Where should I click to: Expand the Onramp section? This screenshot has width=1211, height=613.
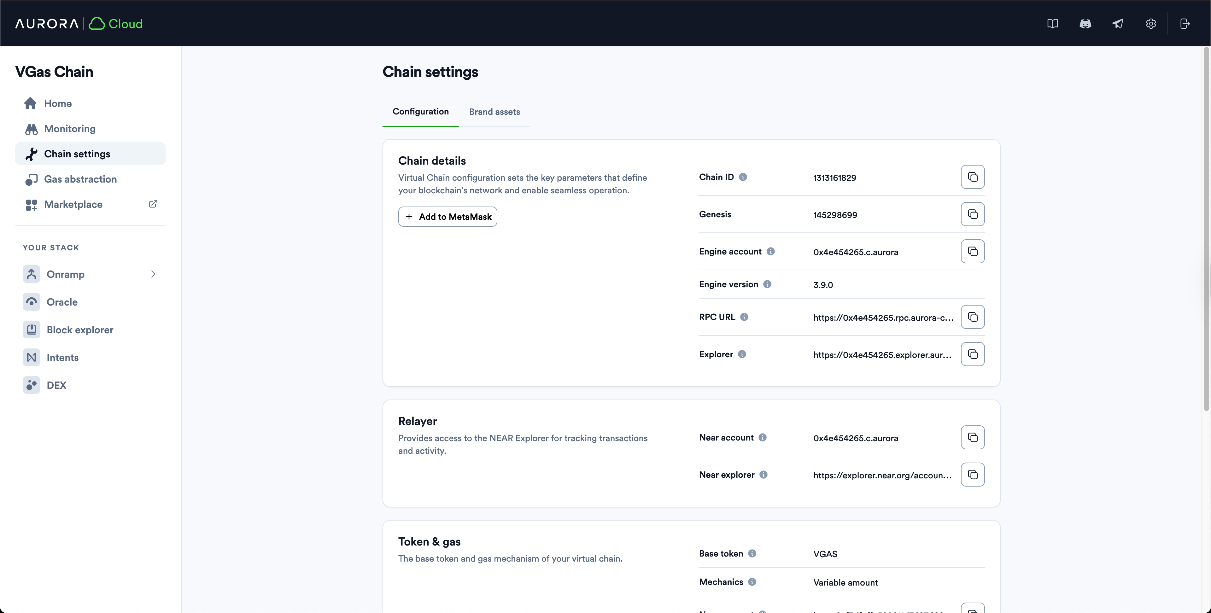click(x=153, y=274)
